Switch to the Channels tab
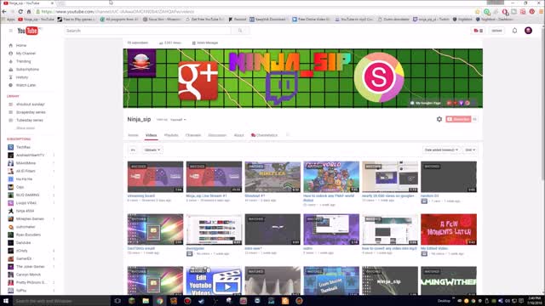This screenshot has width=545, height=306. tap(193, 135)
